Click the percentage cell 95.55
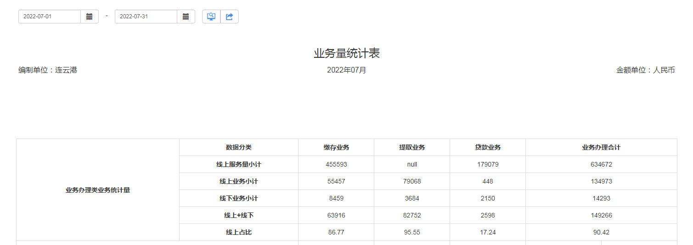693x245 pixels. click(x=412, y=232)
